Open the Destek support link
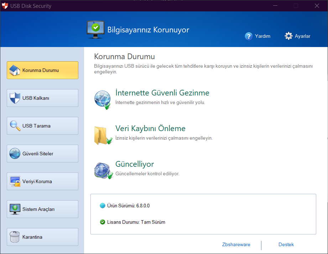The width and height of the screenshot is (328, 254). tap(286, 244)
